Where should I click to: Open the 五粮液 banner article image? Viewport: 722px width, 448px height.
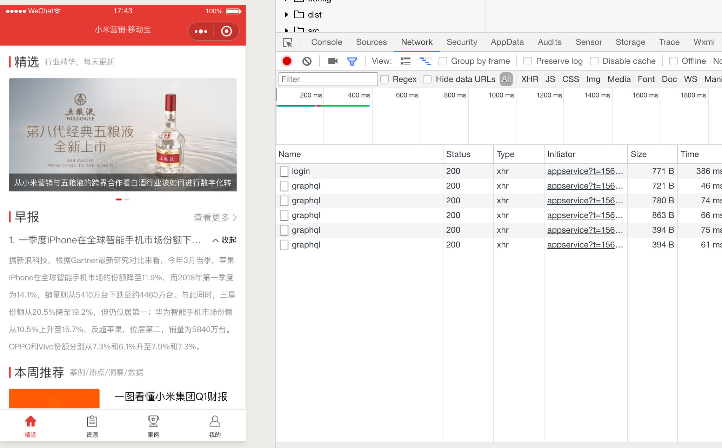tap(123, 135)
